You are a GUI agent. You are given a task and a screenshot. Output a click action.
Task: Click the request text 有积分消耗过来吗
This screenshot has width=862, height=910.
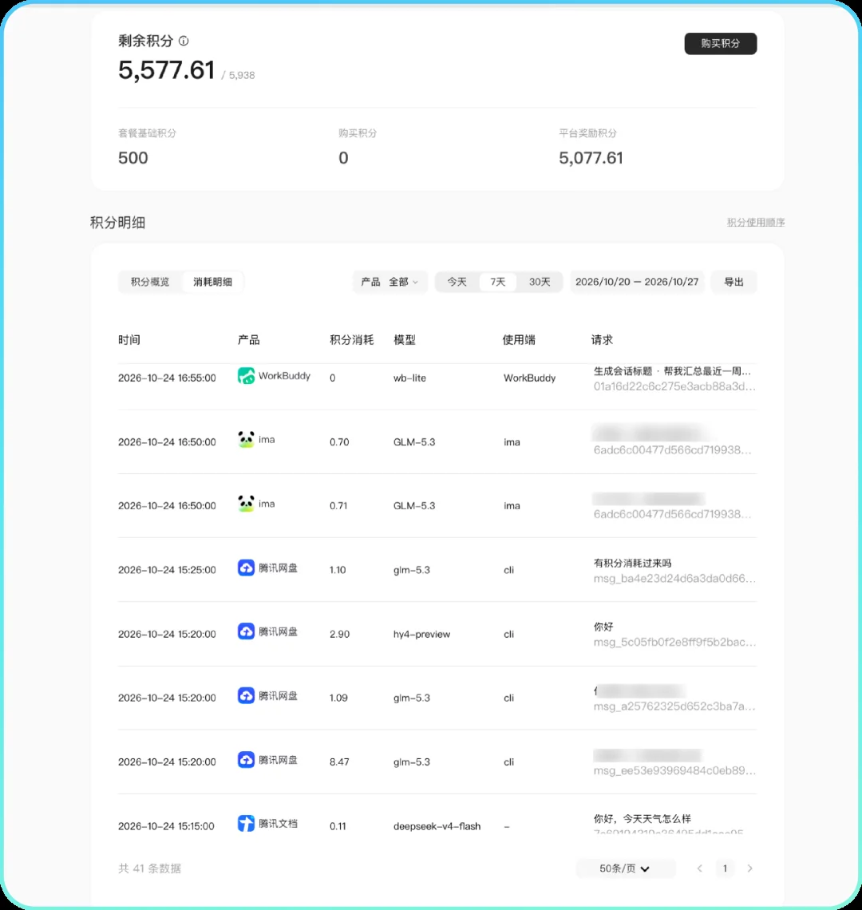(x=632, y=563)
